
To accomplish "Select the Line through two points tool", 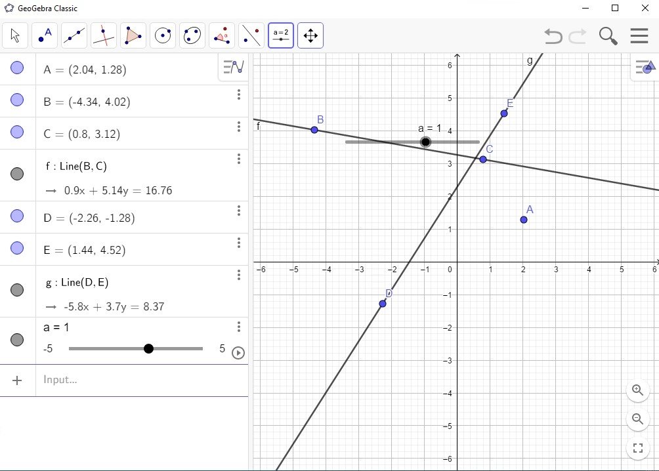I will pos(74,35).
